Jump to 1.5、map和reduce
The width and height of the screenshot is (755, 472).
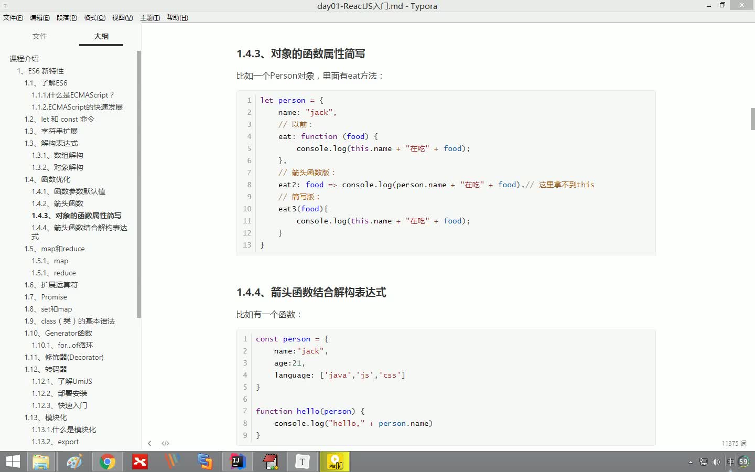click(x=55, y=249)
